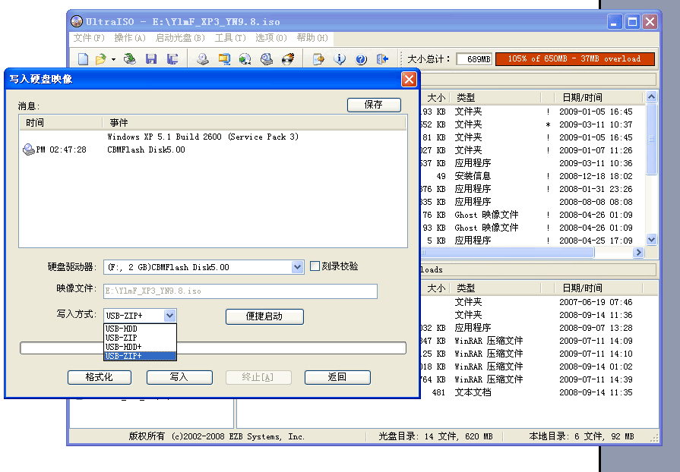The height and width of the screenshot is (472, 680).
Task: Click the Save floppy disk icon
Action: tap(151, 59)
